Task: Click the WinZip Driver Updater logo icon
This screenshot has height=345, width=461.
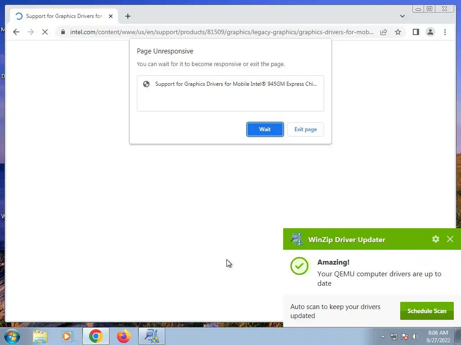Action: 297,239
